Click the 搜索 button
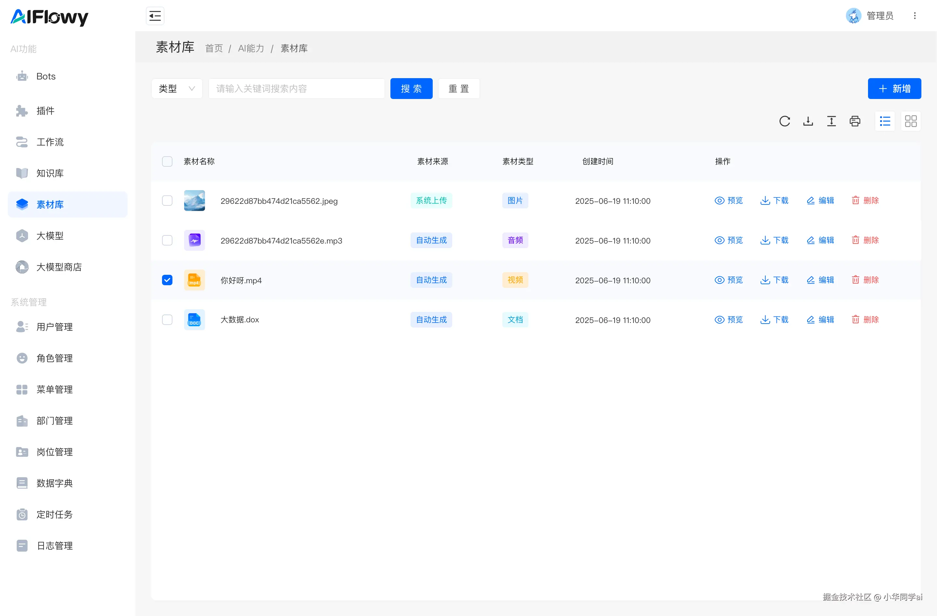The image size is (937, 616). pos(411,89)
